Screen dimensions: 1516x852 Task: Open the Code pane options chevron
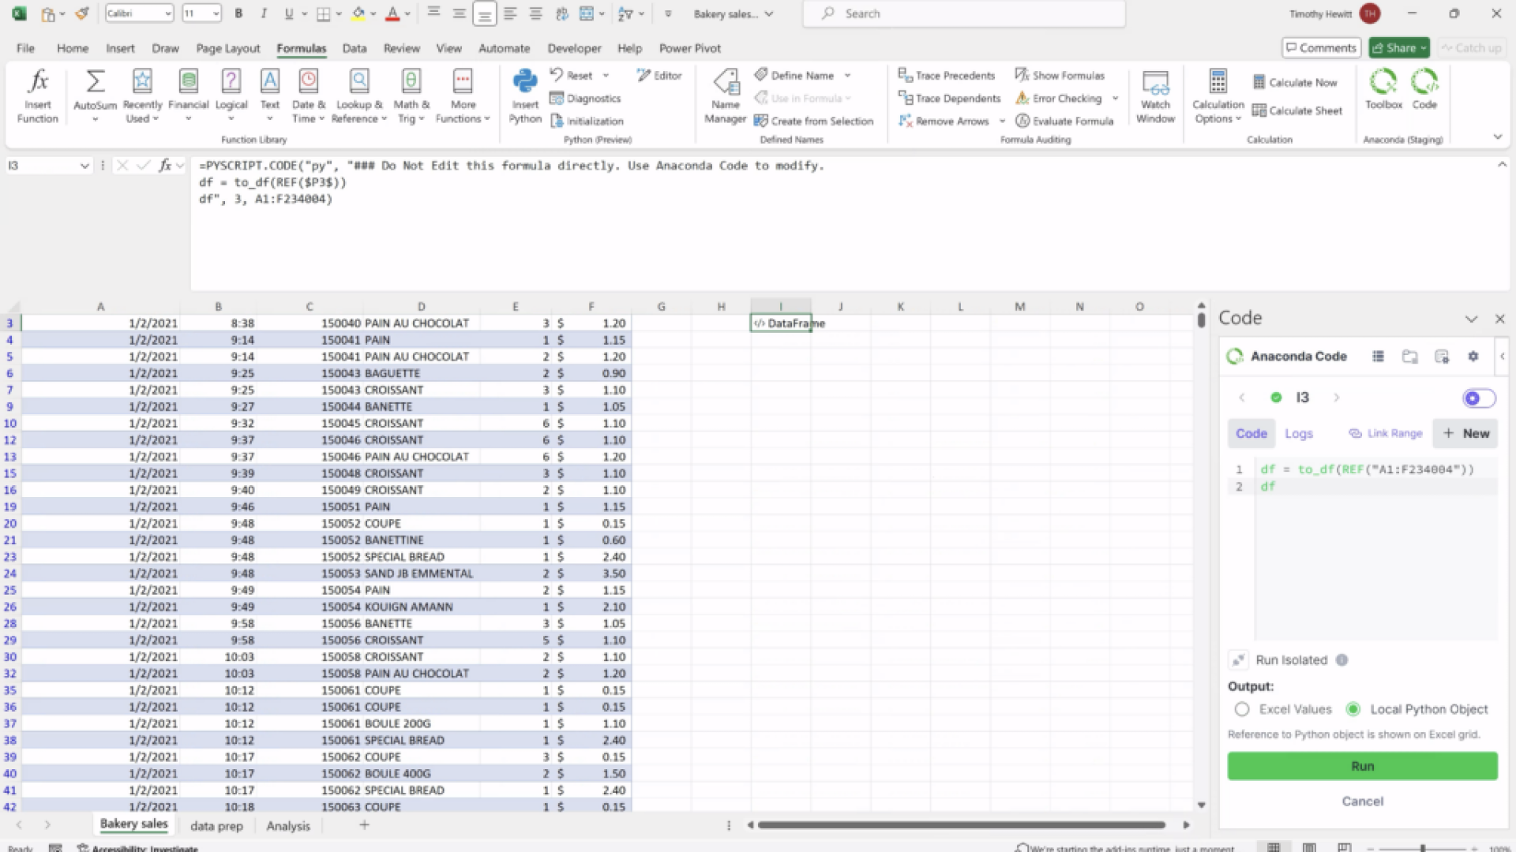point(1471,319)
